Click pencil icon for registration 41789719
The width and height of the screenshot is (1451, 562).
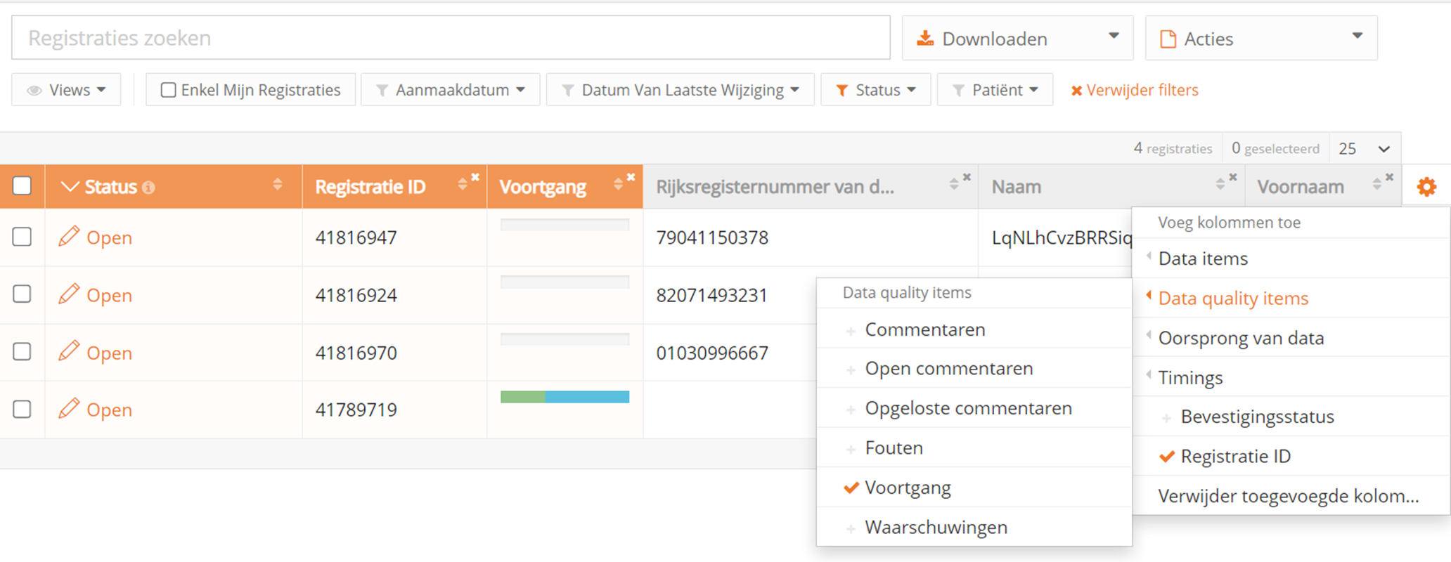pos(68,409)
